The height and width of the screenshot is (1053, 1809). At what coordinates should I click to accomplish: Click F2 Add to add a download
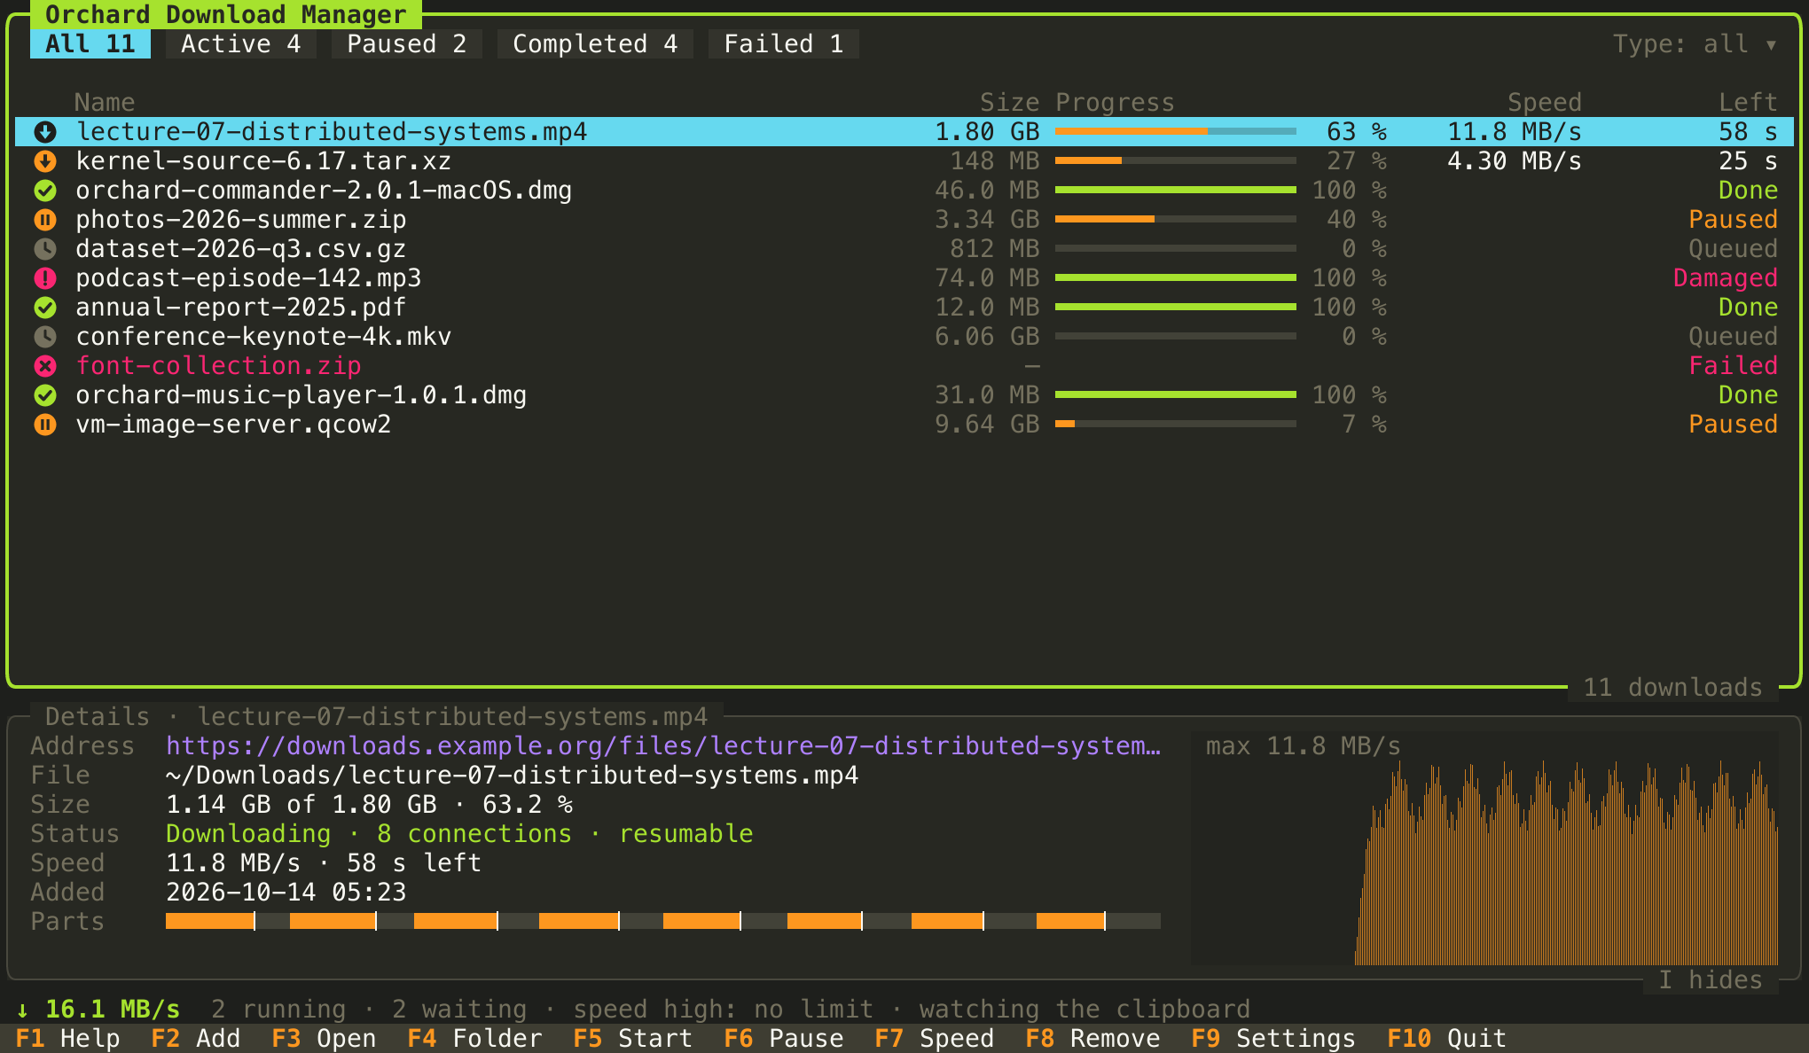coord(196,1038)
